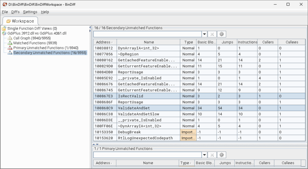Select Call Graph (5940/5955) node

(32, 38)
